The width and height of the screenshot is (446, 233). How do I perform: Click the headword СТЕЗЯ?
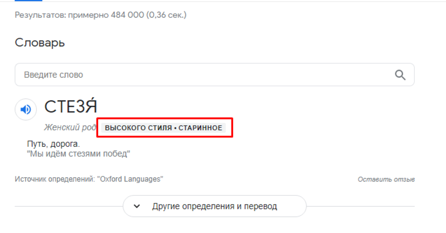tap(70, 107)
